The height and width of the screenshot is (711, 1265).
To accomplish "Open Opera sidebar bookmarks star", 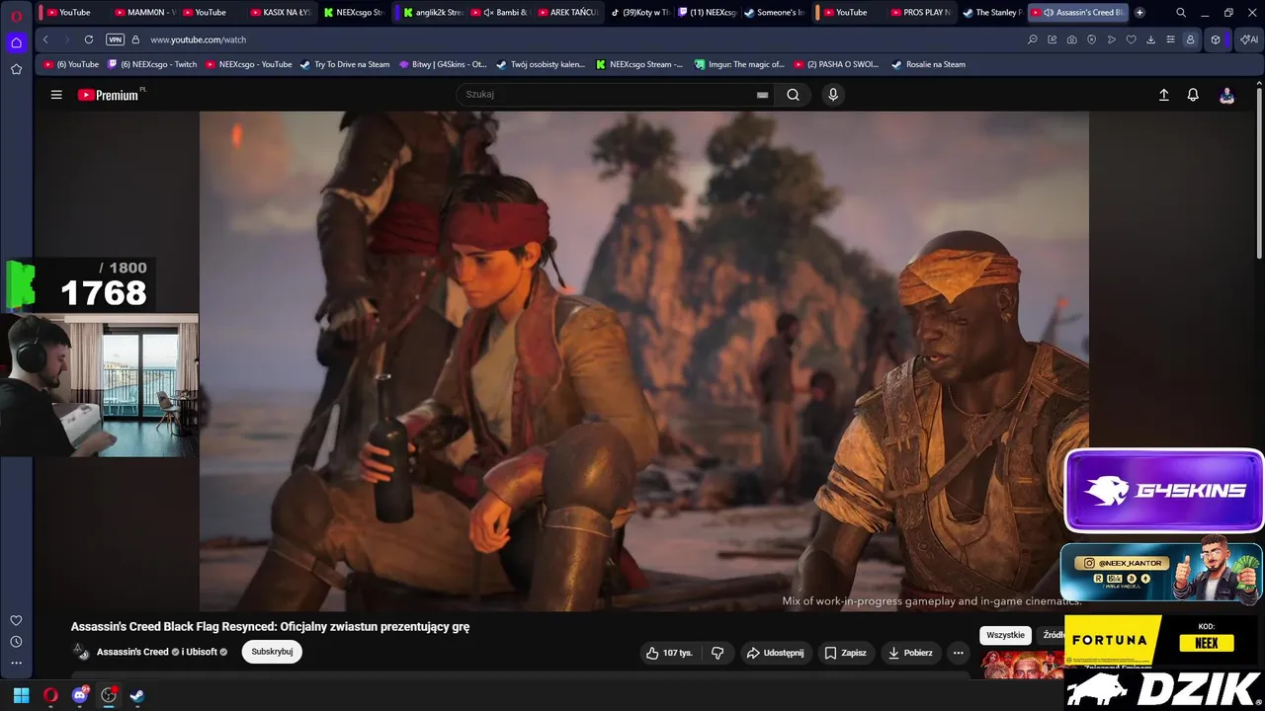I will tap(16, 69).
